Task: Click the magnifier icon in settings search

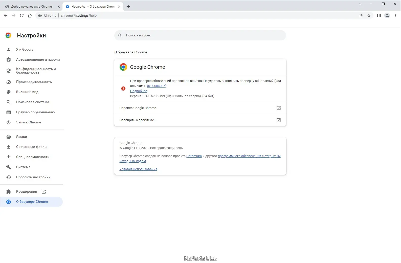Action: (x=120, y=35)
